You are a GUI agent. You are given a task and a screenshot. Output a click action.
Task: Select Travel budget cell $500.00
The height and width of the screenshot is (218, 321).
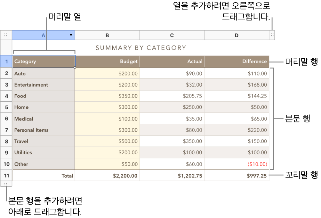tap(107, 141)
